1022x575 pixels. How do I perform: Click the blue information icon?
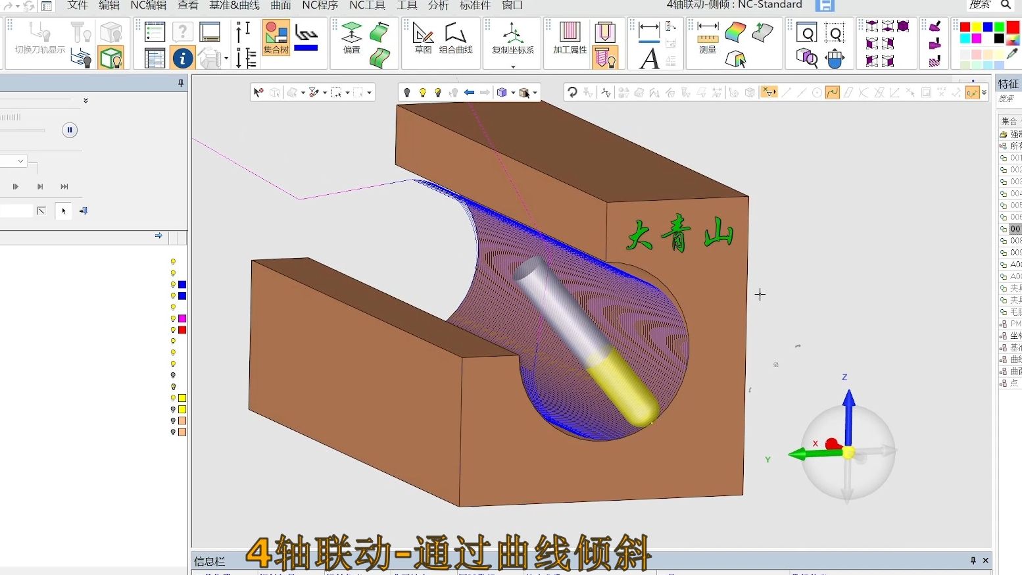click(182, 59)
